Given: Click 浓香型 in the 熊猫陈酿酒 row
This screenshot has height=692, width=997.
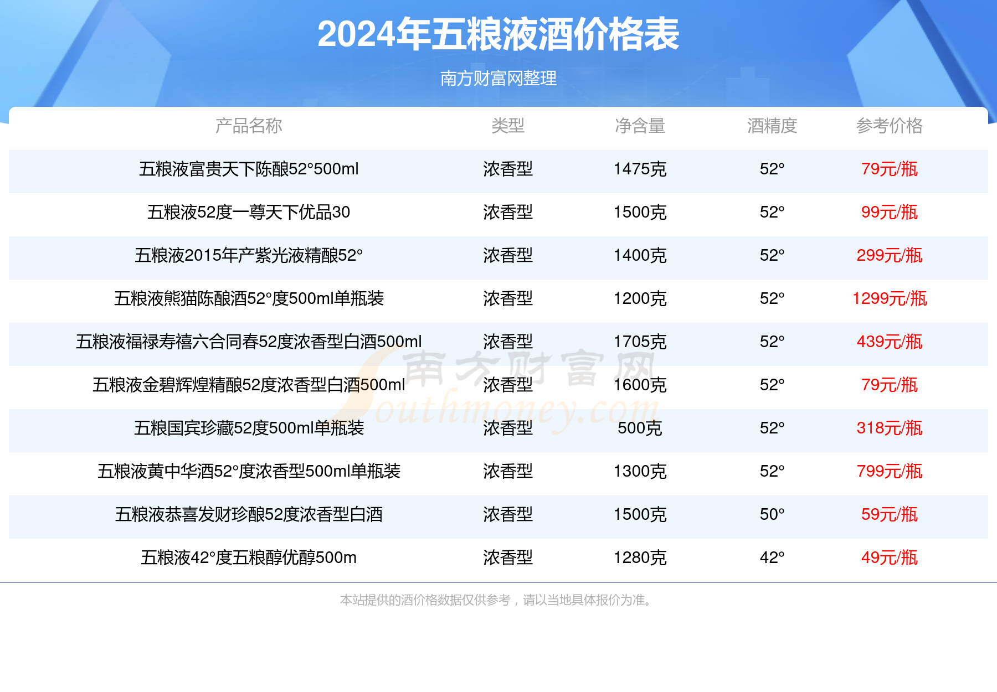Looking at the screenshot, I should (x=508, y=299).
